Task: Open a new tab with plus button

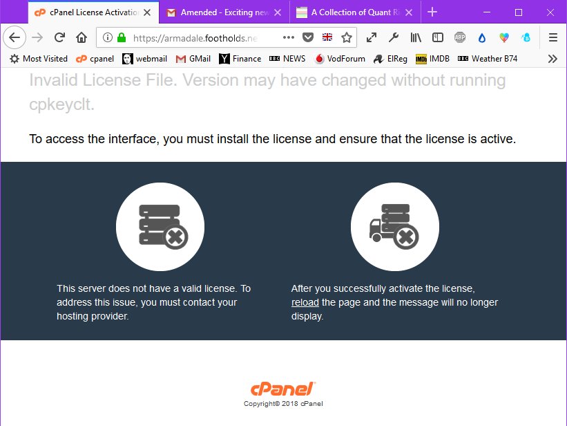Action: click(432, 12)
